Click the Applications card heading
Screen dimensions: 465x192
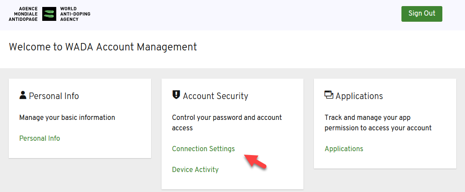click(x=359, y=96)
